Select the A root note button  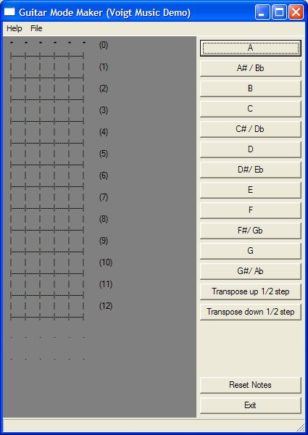[x=250, y=48]
